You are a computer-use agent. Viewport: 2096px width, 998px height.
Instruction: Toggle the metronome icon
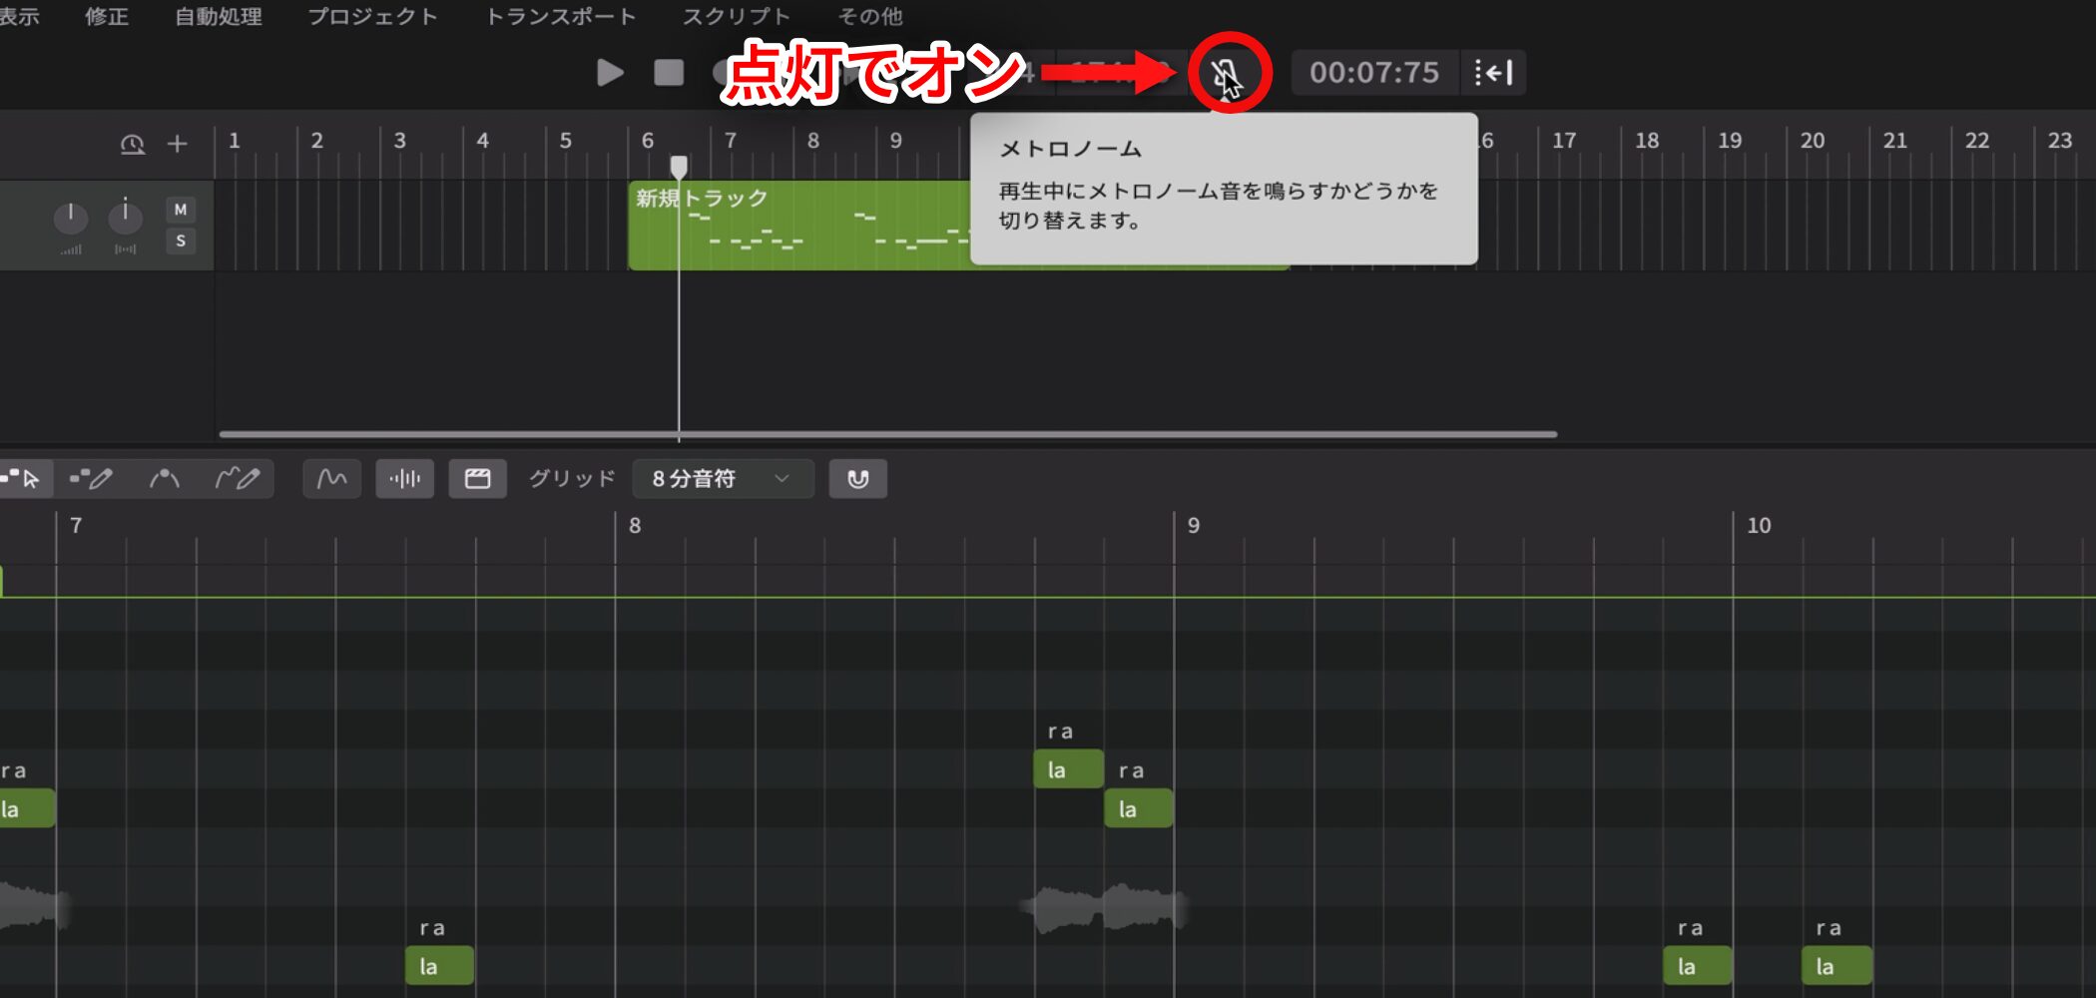[1227, 73]
